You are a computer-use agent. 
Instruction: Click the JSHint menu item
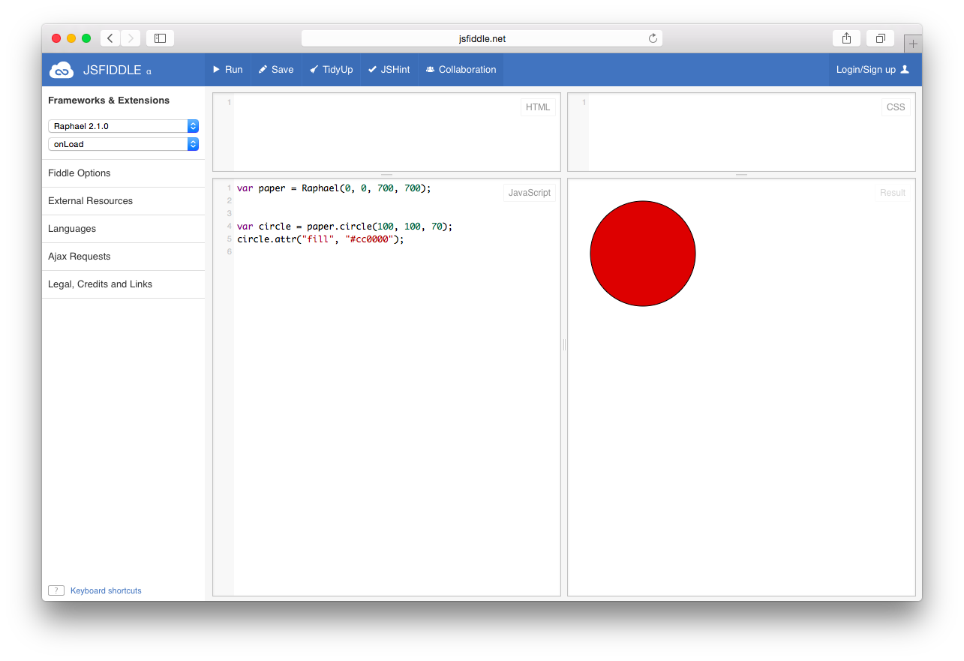tap(389, 69)
